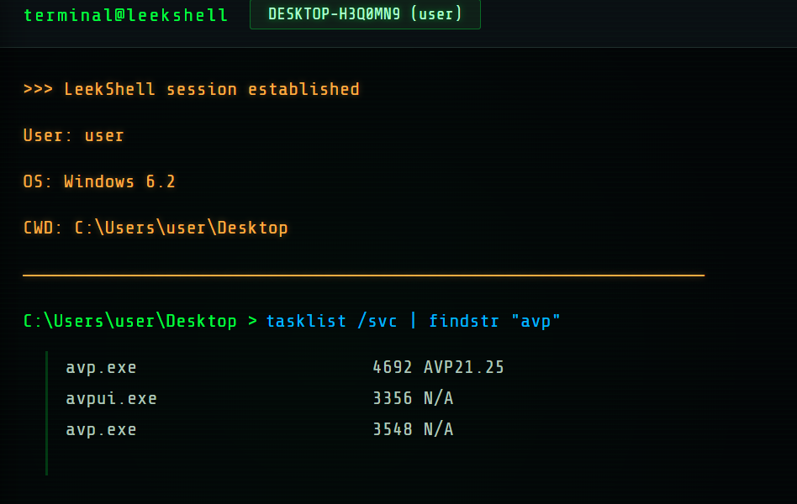Image resolution: width=797 pixels, height=504 pixels.
Task: Click the orange horizontal divider line
Action: click(x=363, y=276)
